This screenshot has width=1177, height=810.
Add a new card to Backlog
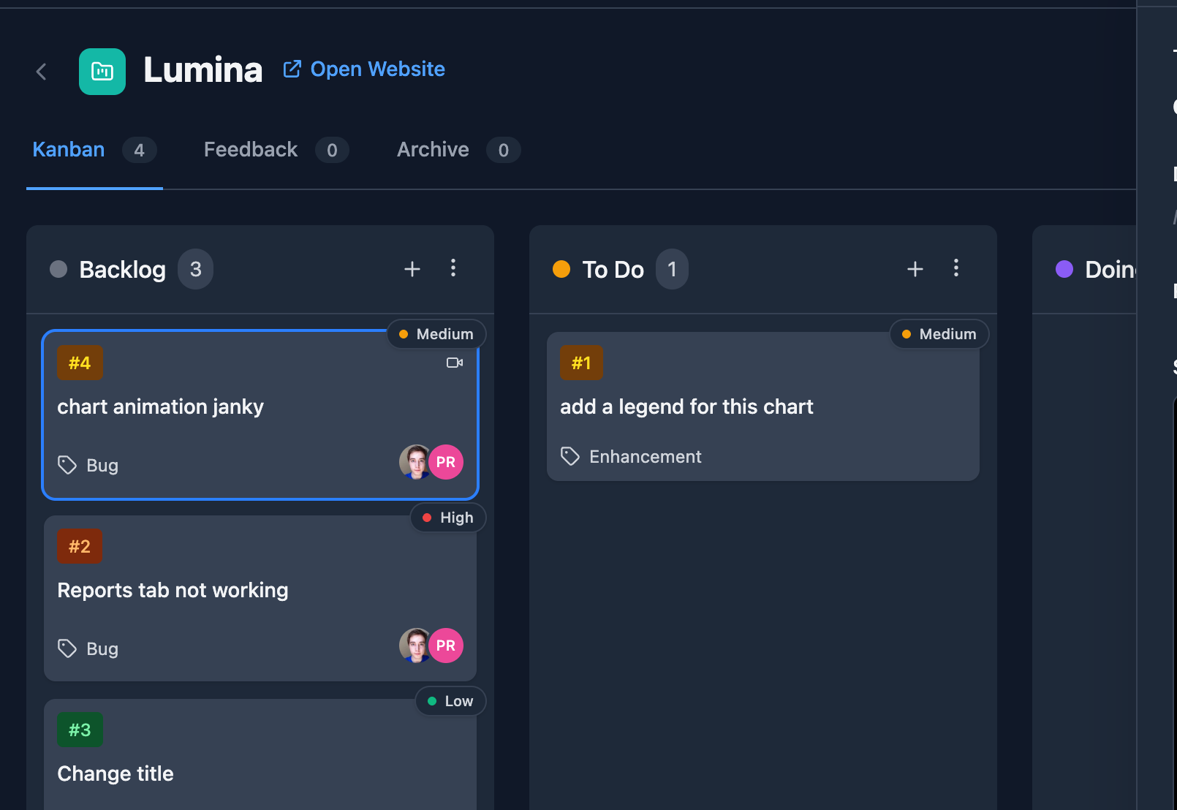(412, 269)
